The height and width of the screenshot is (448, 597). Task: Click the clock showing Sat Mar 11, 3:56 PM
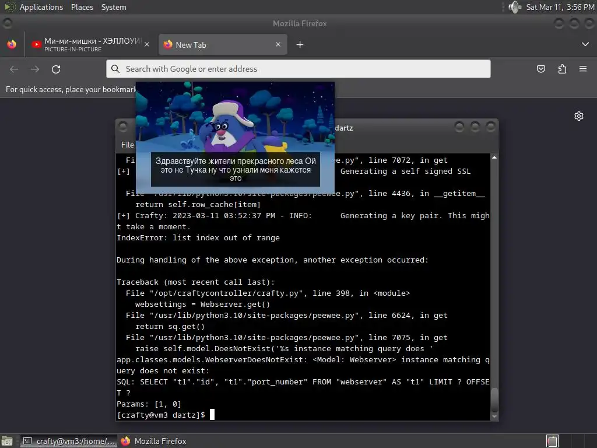click(x=560, y=7)
